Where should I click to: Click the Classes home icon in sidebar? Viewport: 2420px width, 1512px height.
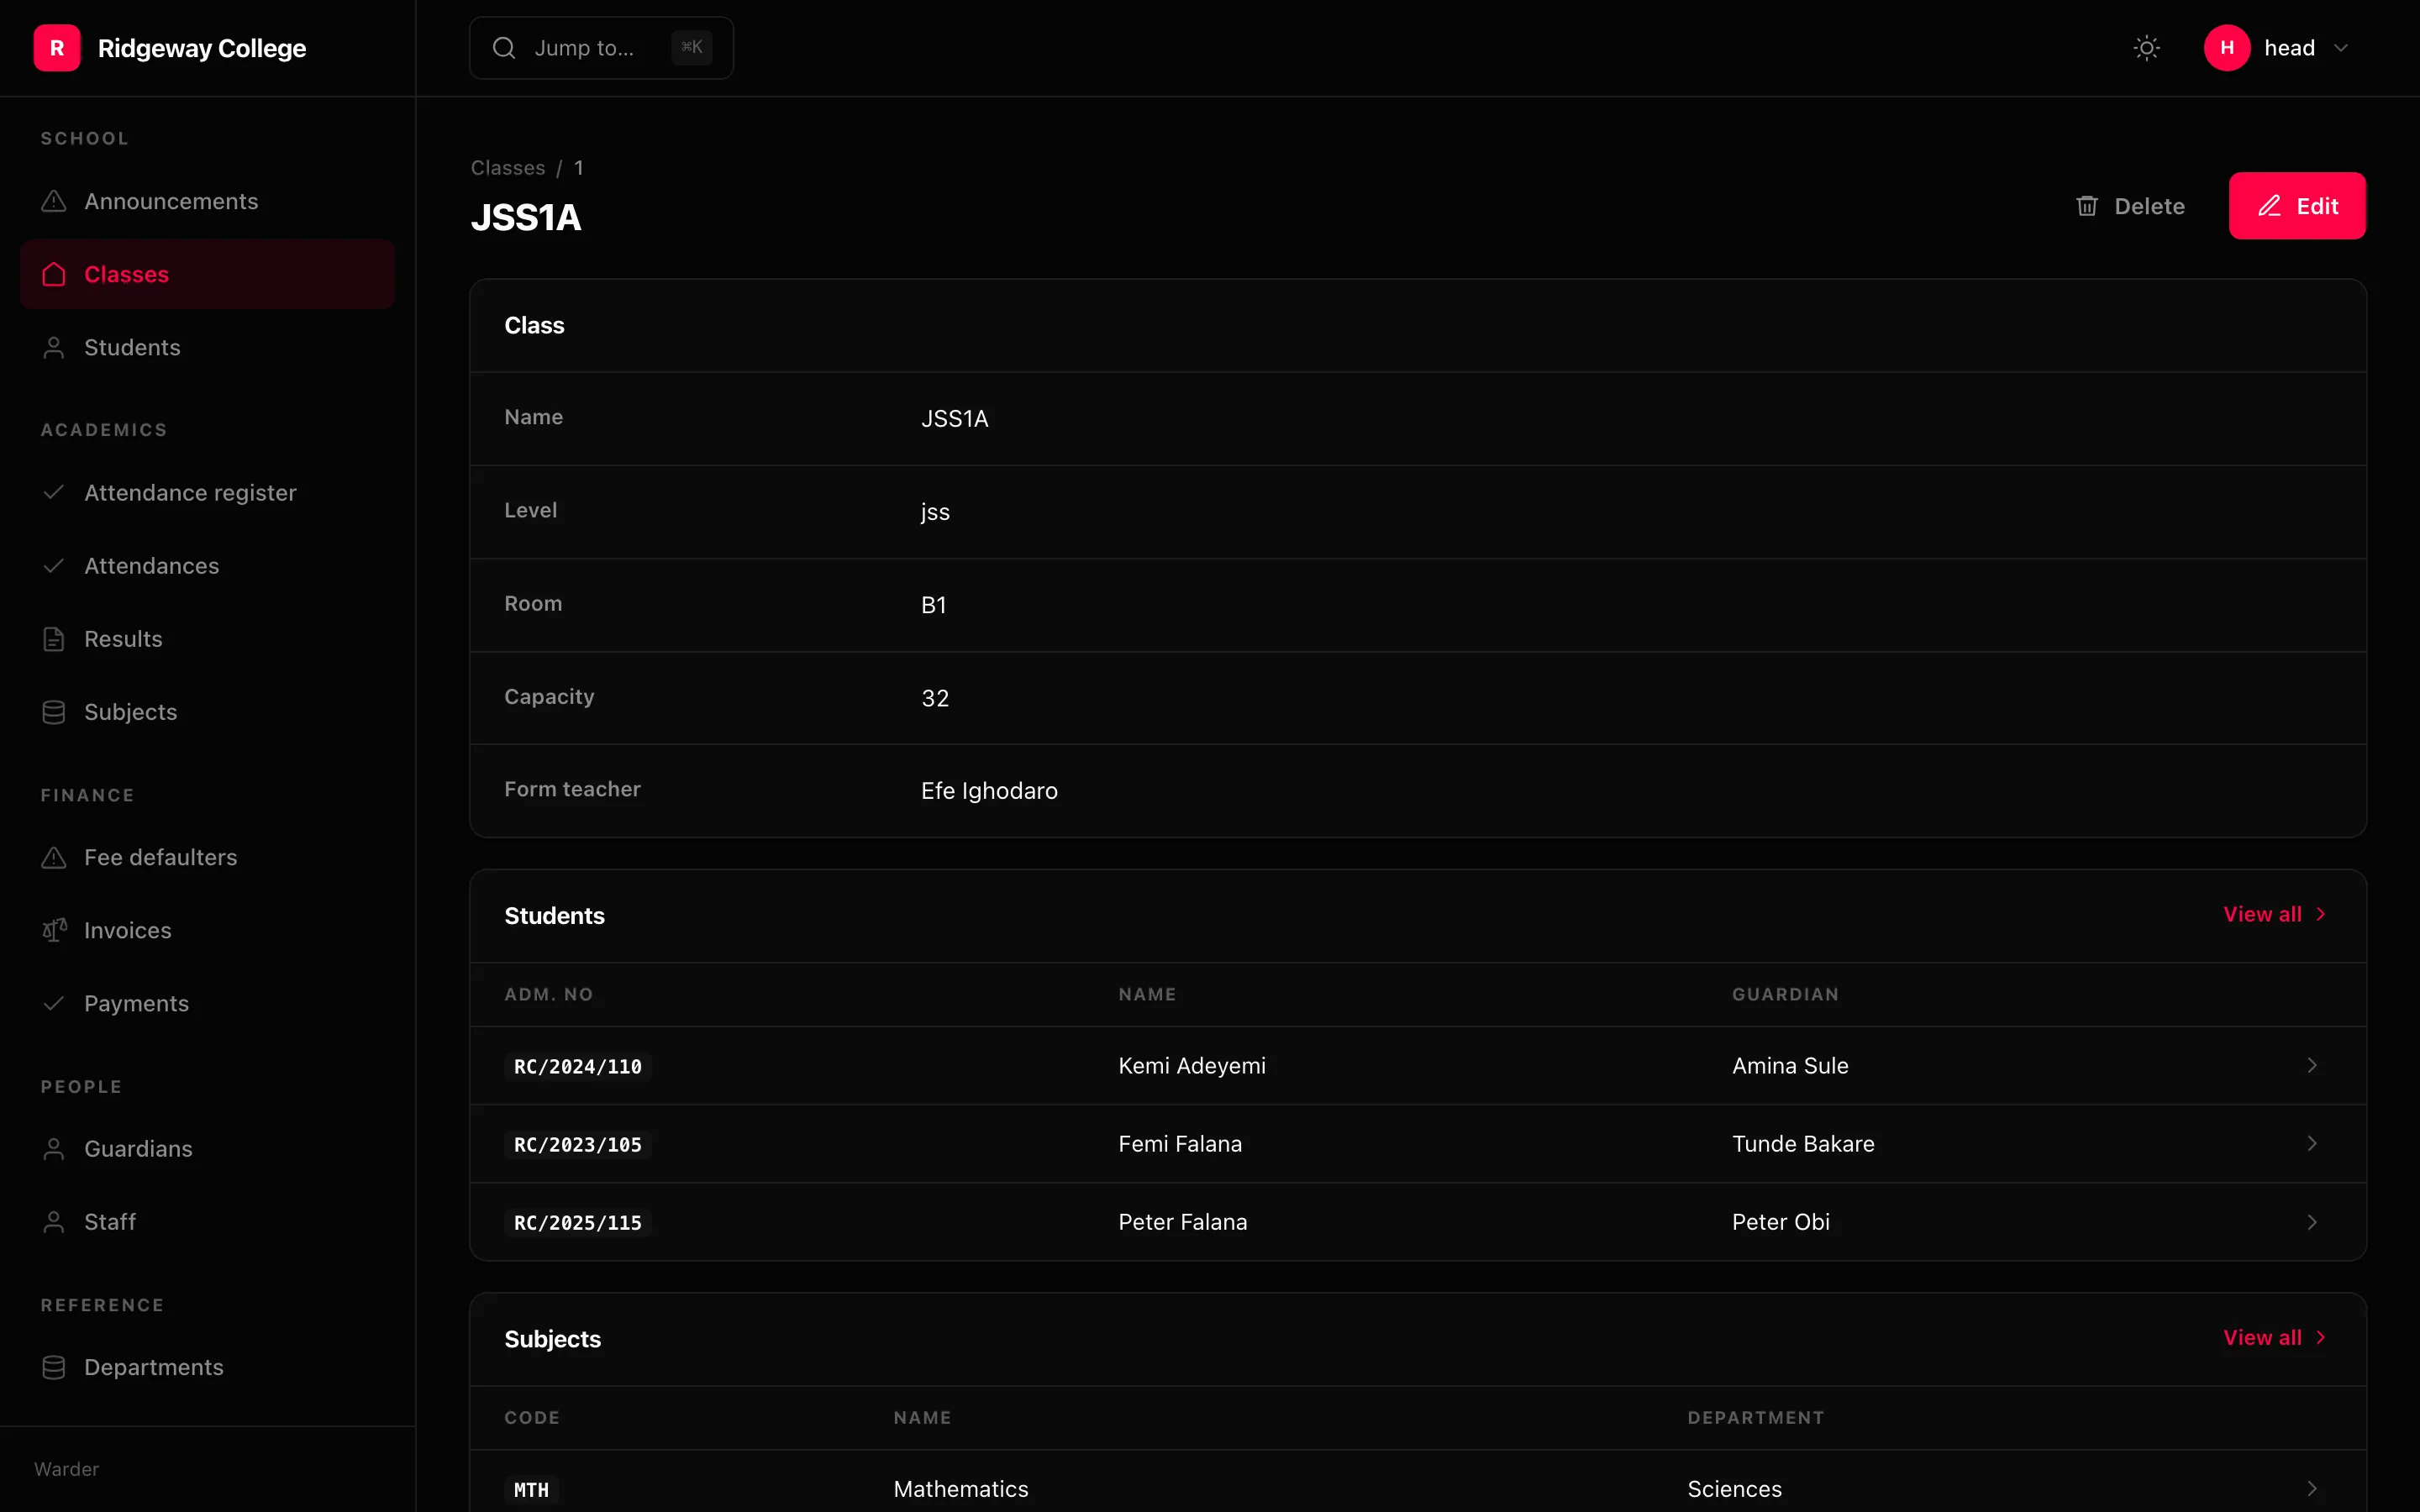tap(54, 274)
